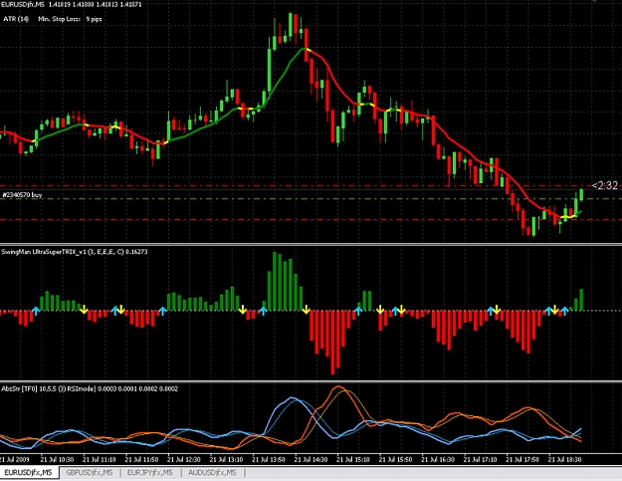The image size is (622, 481).
Task: Click the 21 Jul 11:50 time label
Action: tap(141, 459)
